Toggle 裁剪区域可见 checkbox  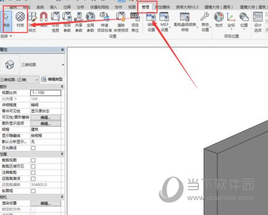pos(33,167)
